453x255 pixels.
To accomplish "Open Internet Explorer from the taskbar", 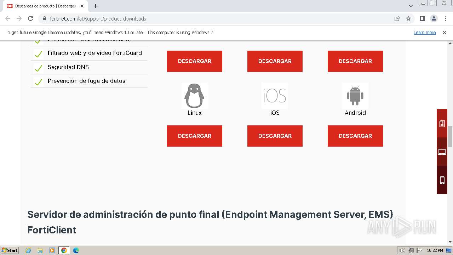I will click(28, 250).
